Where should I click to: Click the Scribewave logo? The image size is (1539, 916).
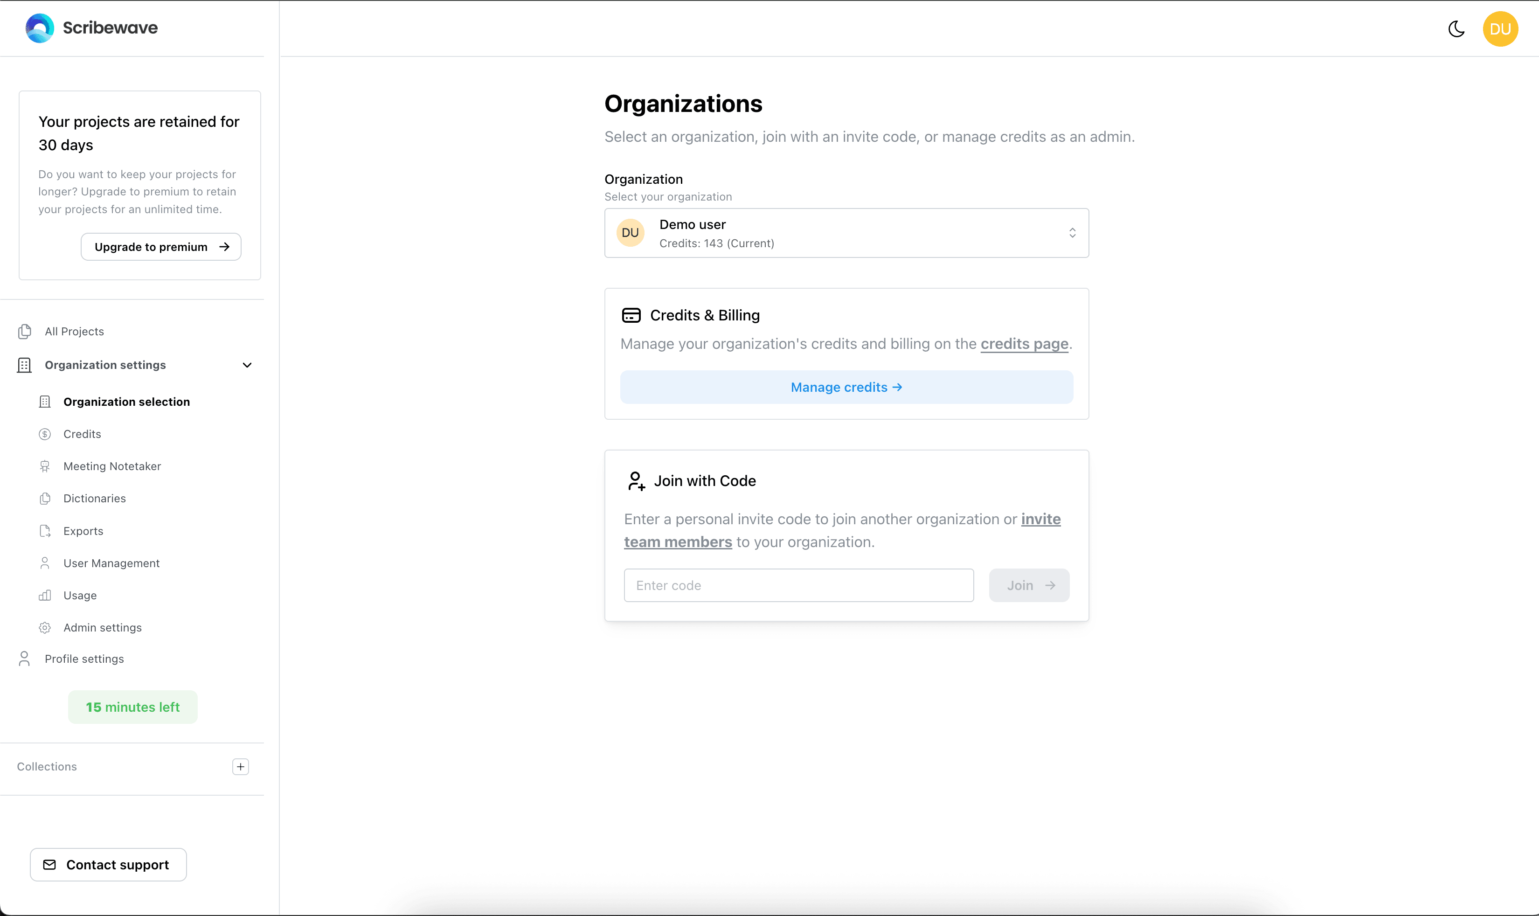point(90,28)
